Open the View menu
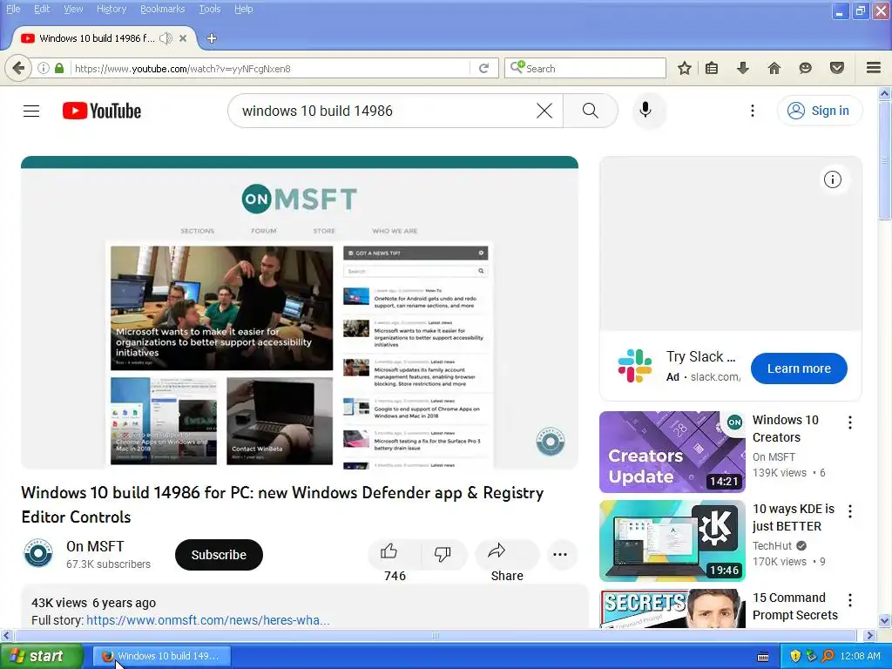This screenshot has width=892, height=669. pyautogui.click(x=73, y=9)
